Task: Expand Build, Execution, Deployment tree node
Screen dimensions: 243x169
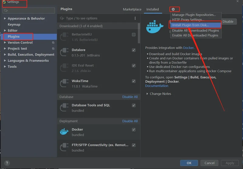Action: (5, 55)
